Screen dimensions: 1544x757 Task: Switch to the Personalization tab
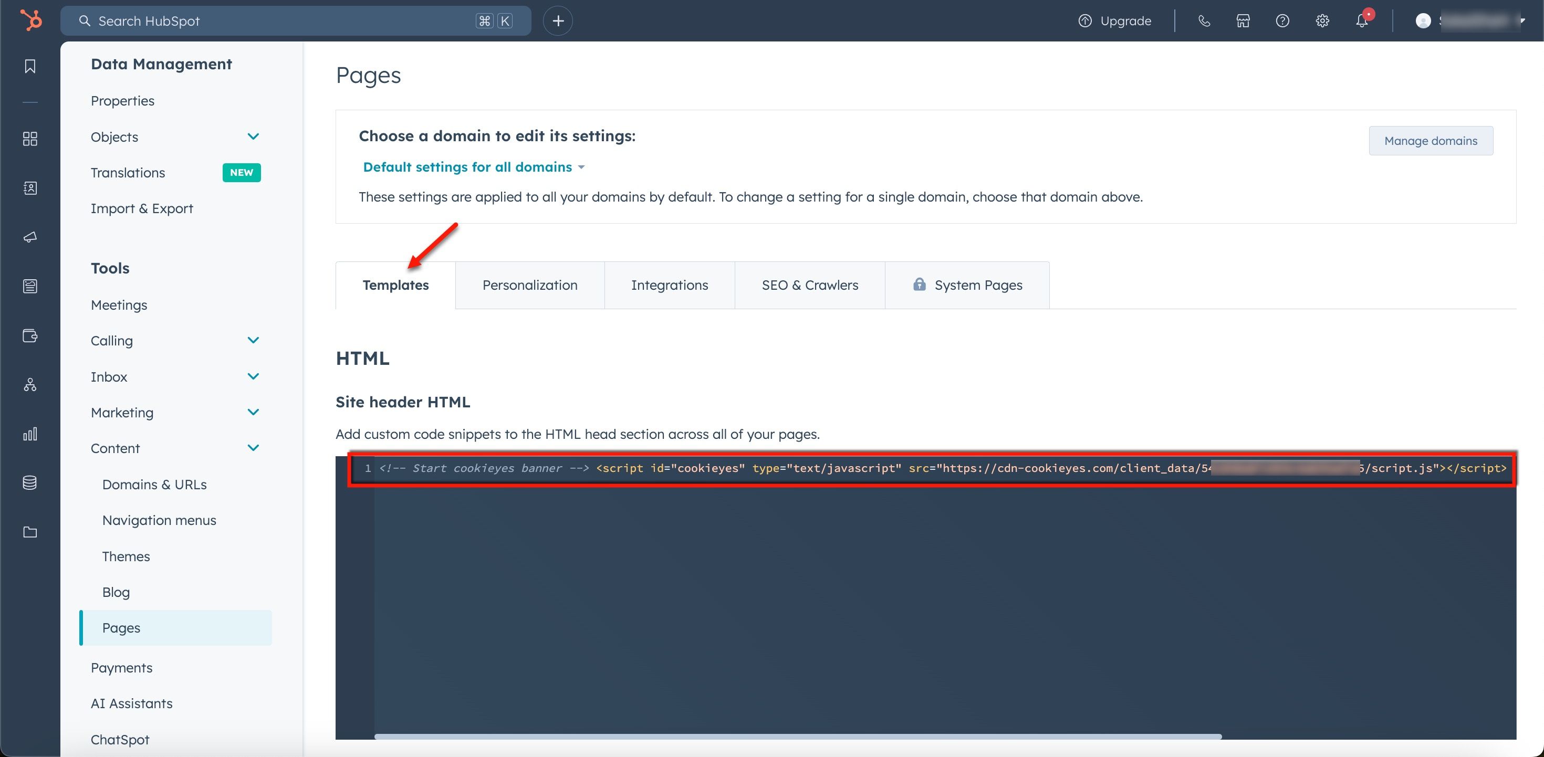(530, 285)
